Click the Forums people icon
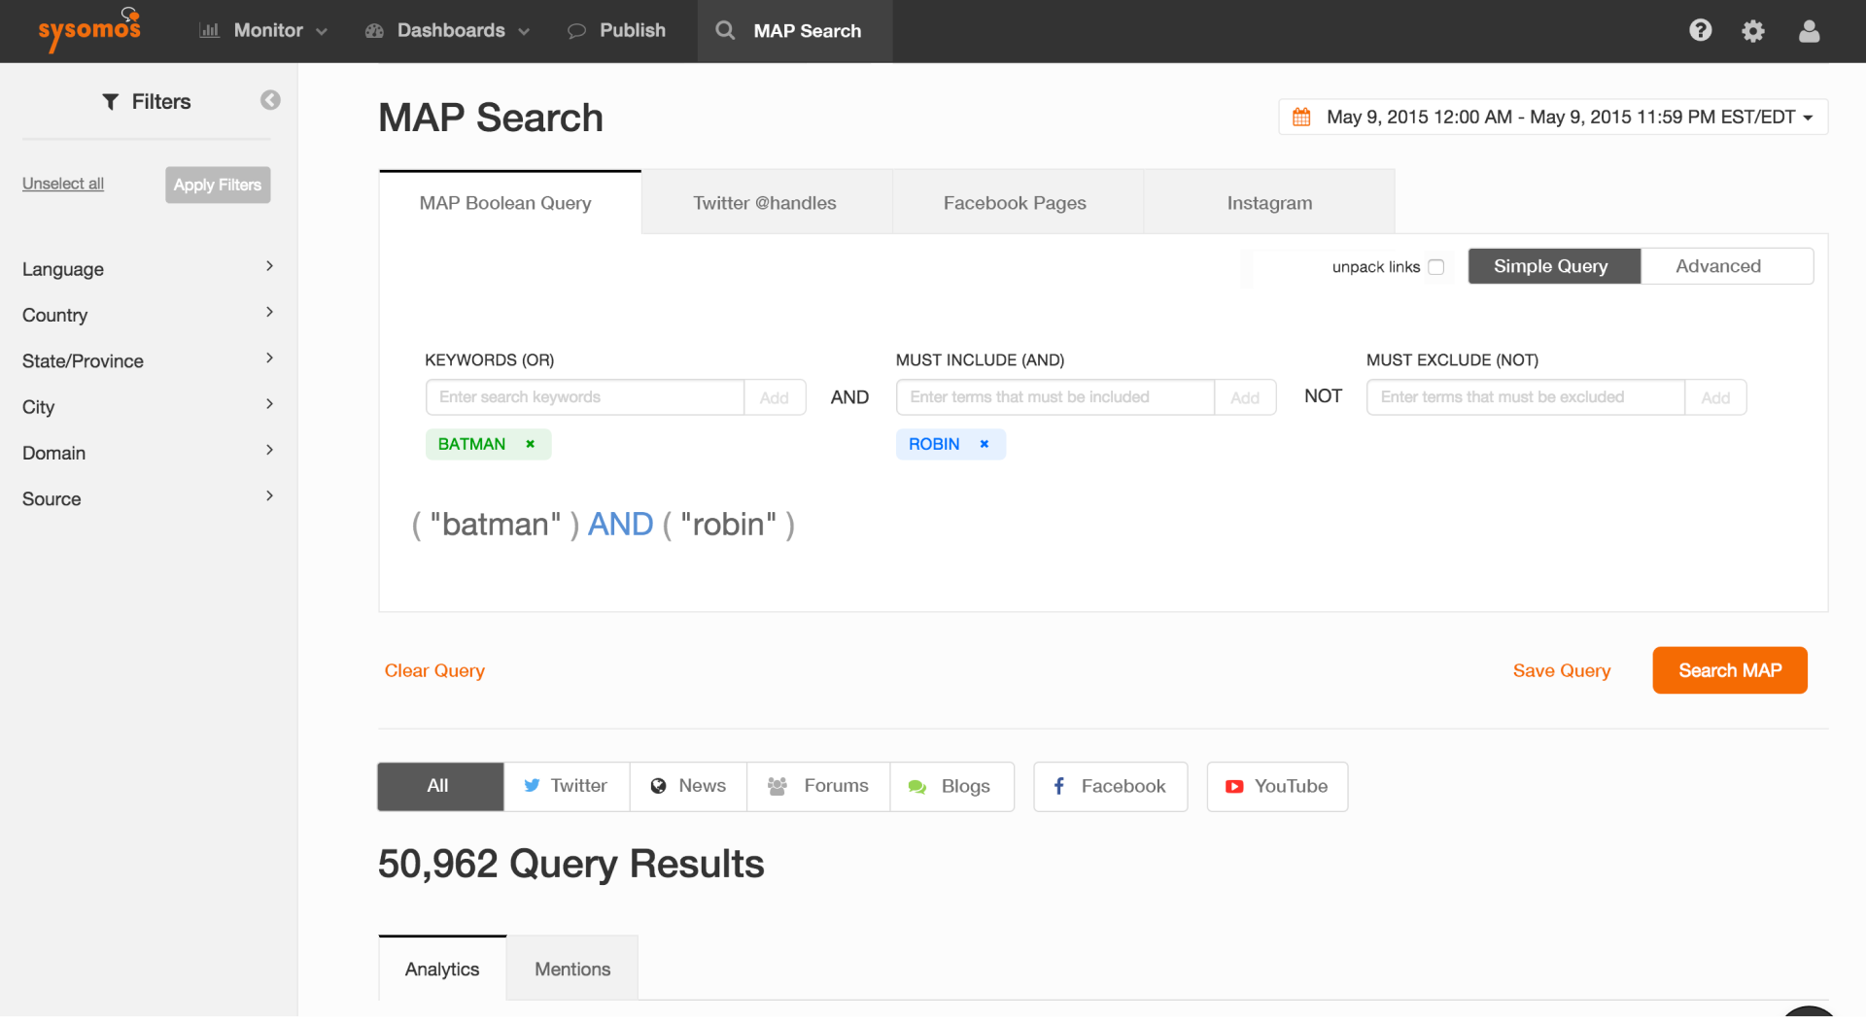The height and width of the screenshot is (1022, 1866). [777, 786]
